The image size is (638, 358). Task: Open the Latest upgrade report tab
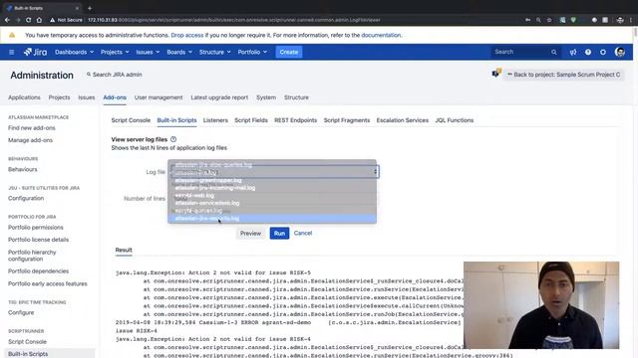pyautogui.click(x=219, y=97)
